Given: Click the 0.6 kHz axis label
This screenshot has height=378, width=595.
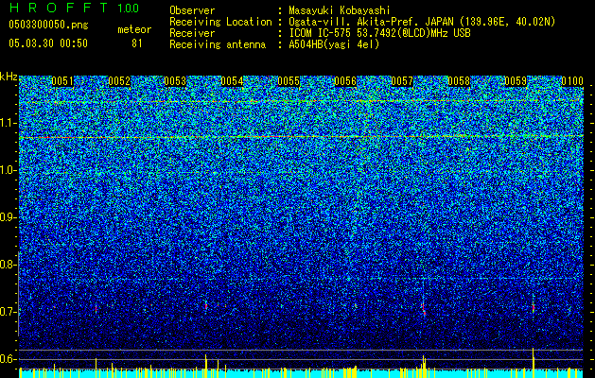Looking at the screenshot, I should pyautogui.click(x=9, y=359).
